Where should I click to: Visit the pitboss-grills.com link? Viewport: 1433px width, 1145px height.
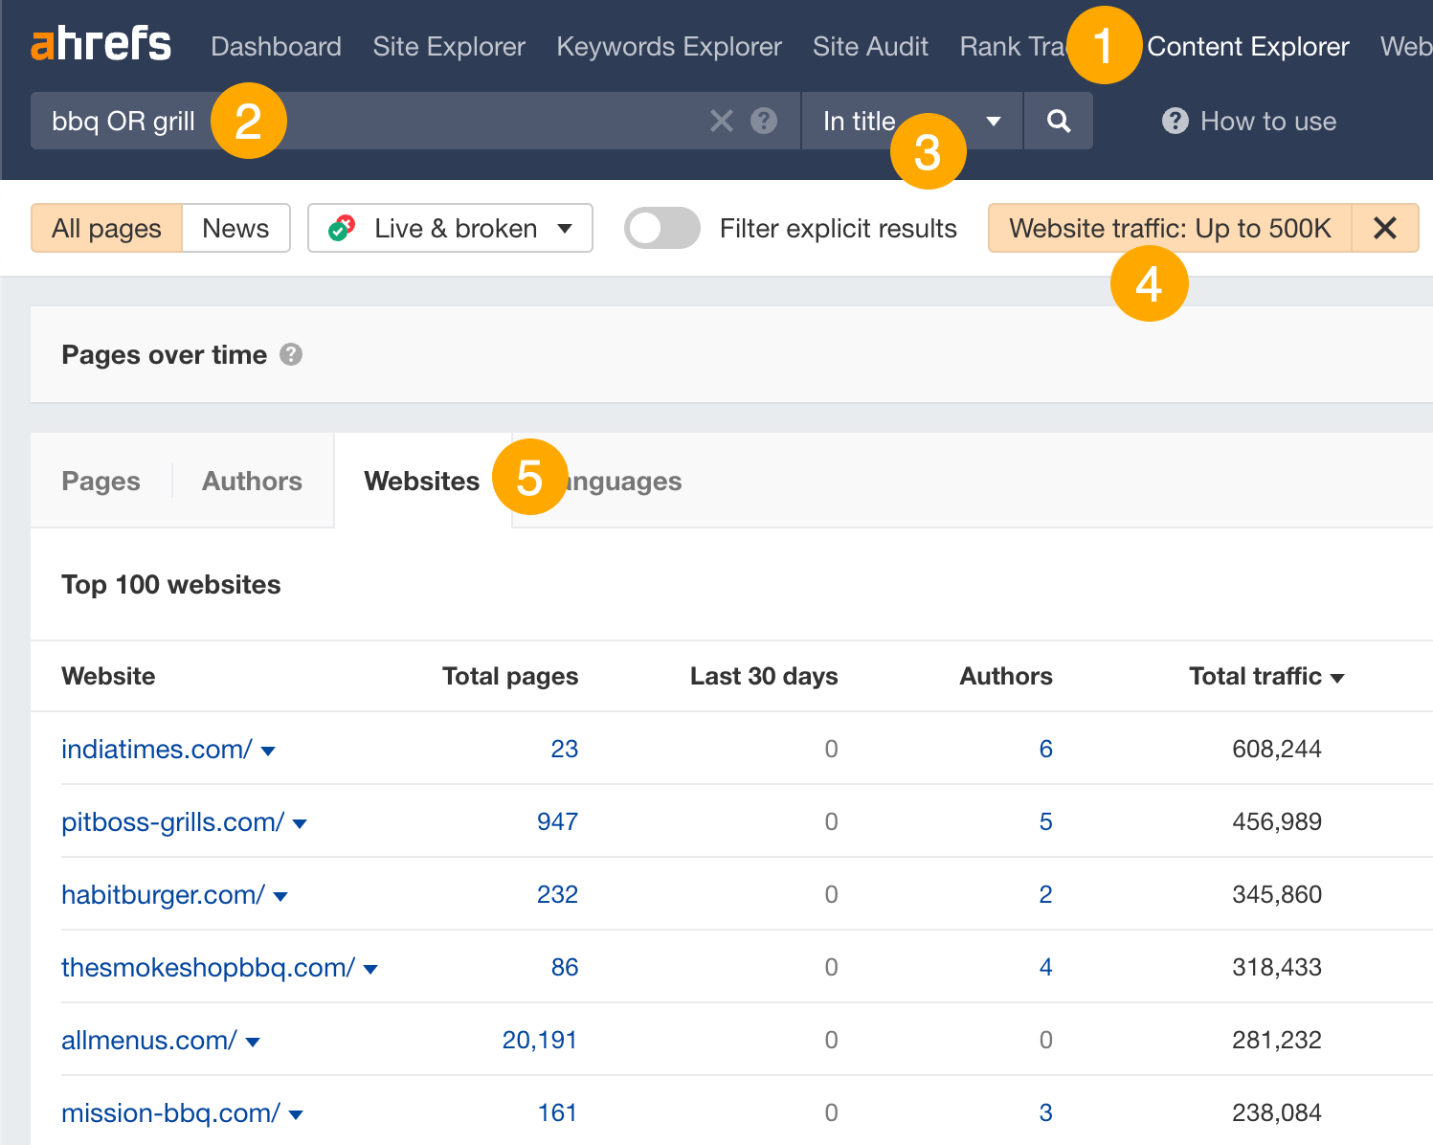click(171, 821)
